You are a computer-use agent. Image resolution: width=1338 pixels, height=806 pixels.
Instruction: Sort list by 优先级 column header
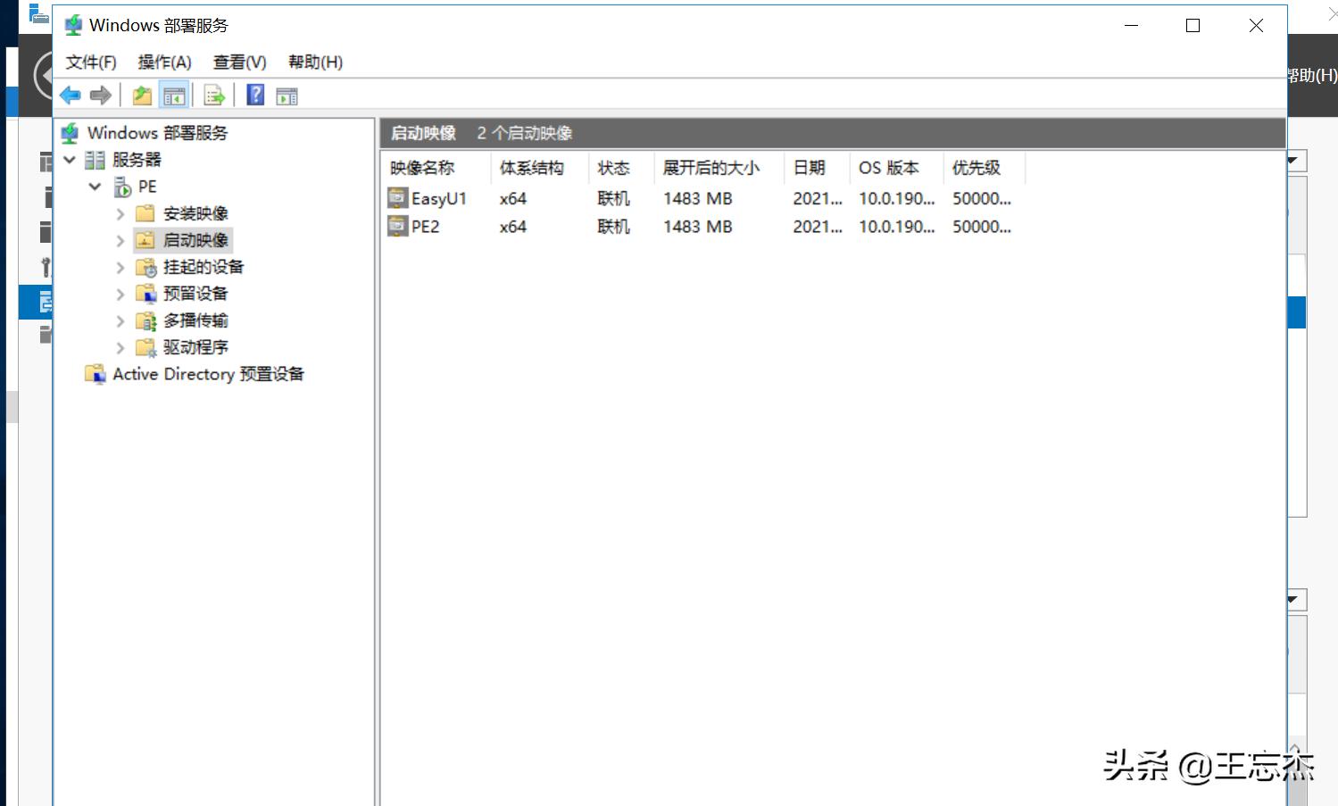pos(976,168)
